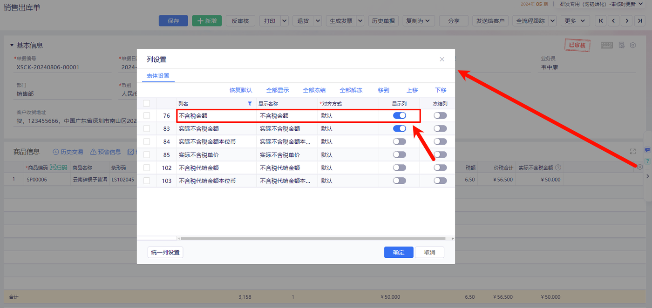The height and width of the screenshot is (308, 652).
Task: Click 显示名称 cell 实际不含税单价
Action: [x=287, y=154]
